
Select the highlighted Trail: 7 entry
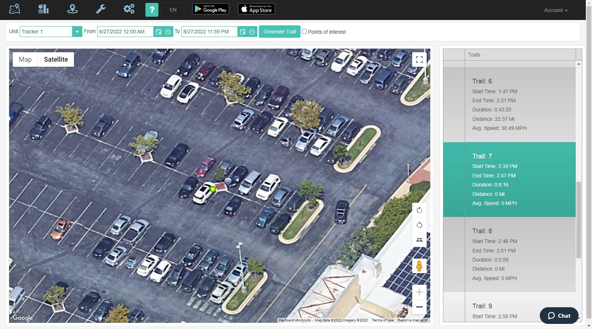pyautogui.click(x=509, y=180)
